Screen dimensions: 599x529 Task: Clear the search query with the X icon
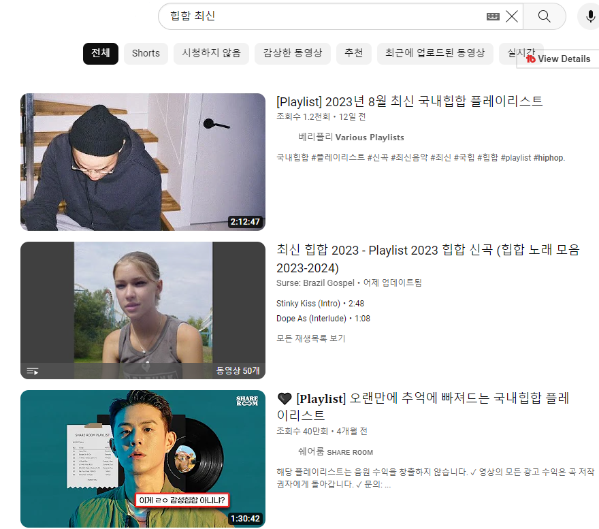pos(512,16)
